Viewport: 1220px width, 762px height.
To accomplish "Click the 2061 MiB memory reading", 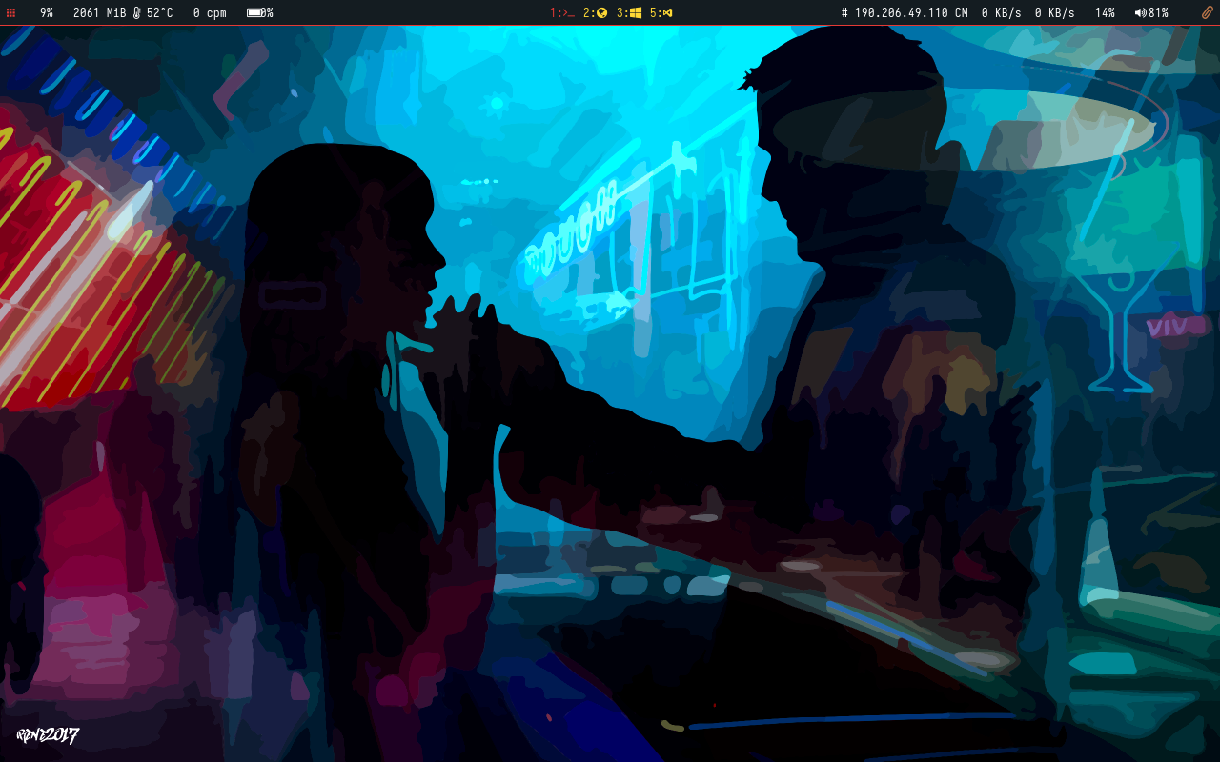I will pyautogui.click(x=100, y=12).
